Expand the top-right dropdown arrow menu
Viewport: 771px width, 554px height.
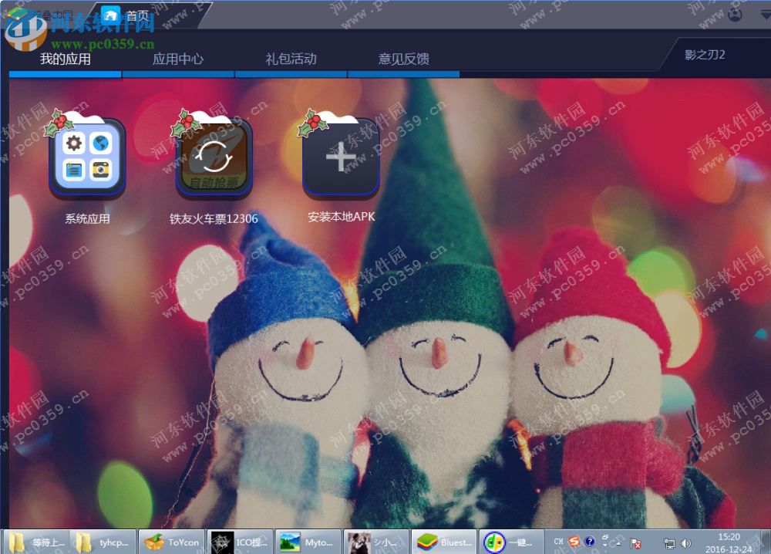coord(766,15)
